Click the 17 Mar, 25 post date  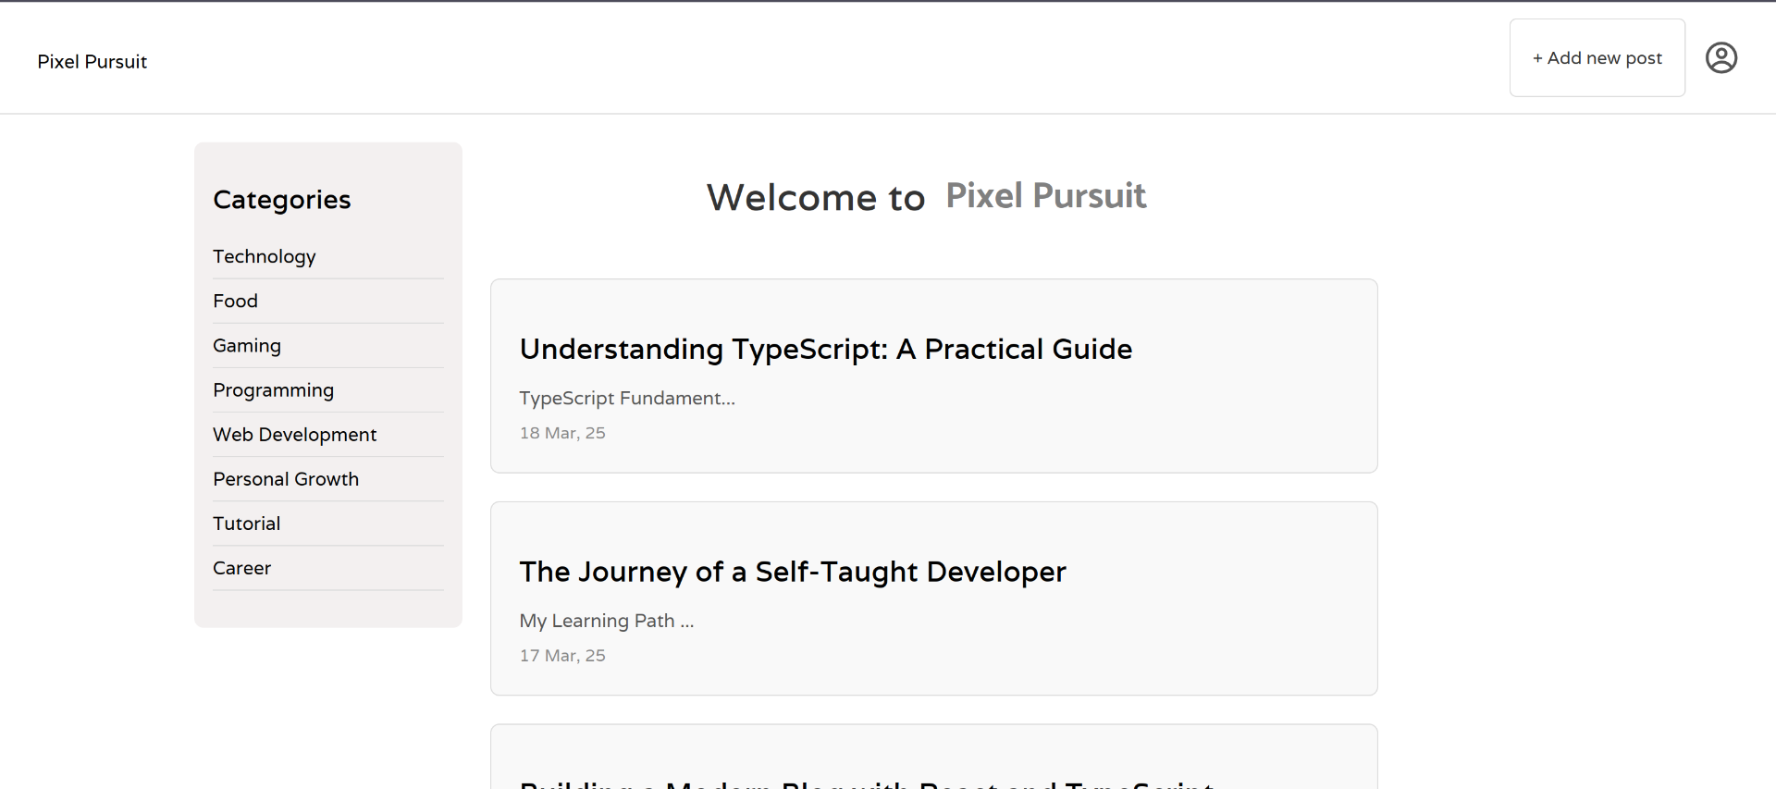pos(562,656)
